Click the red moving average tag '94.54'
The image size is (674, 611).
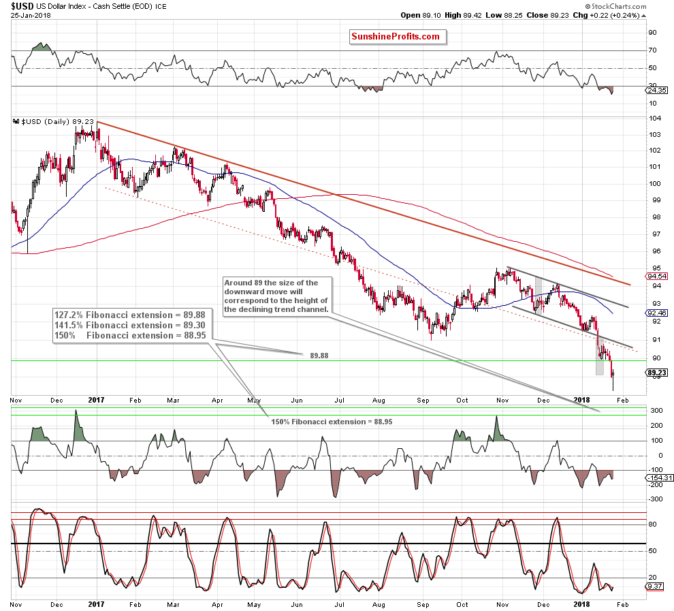coord(657,277)
